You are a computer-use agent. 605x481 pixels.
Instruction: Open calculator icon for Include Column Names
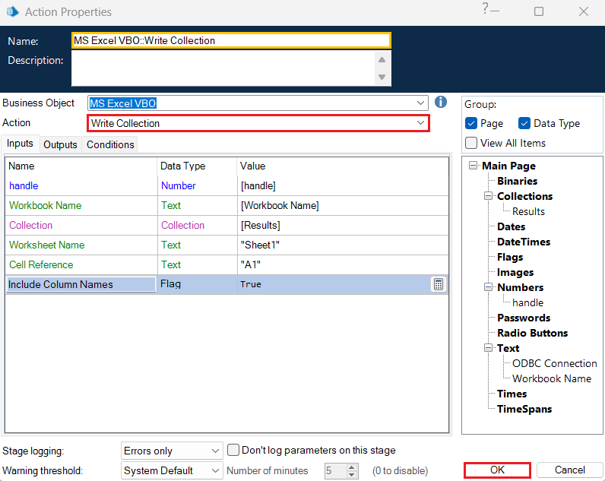pyautogui.click(x=438, y=284)
